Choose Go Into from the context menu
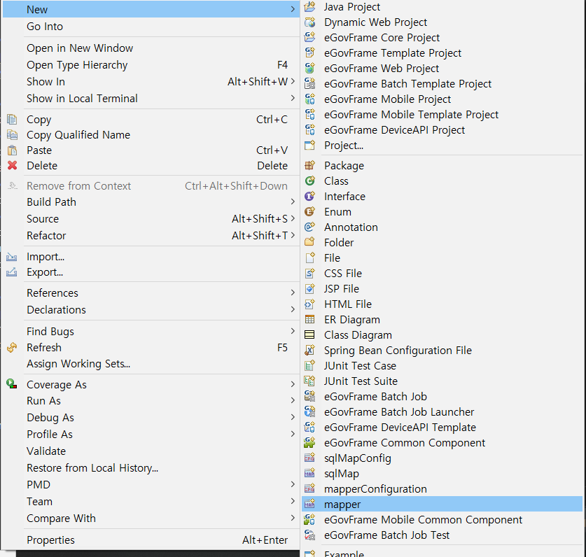Viewport: 586px width, 557px height. click(x=151, y=27)
